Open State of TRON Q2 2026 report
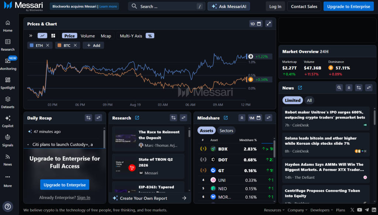This screenshot has height=215, width=378. coord(148,166)
